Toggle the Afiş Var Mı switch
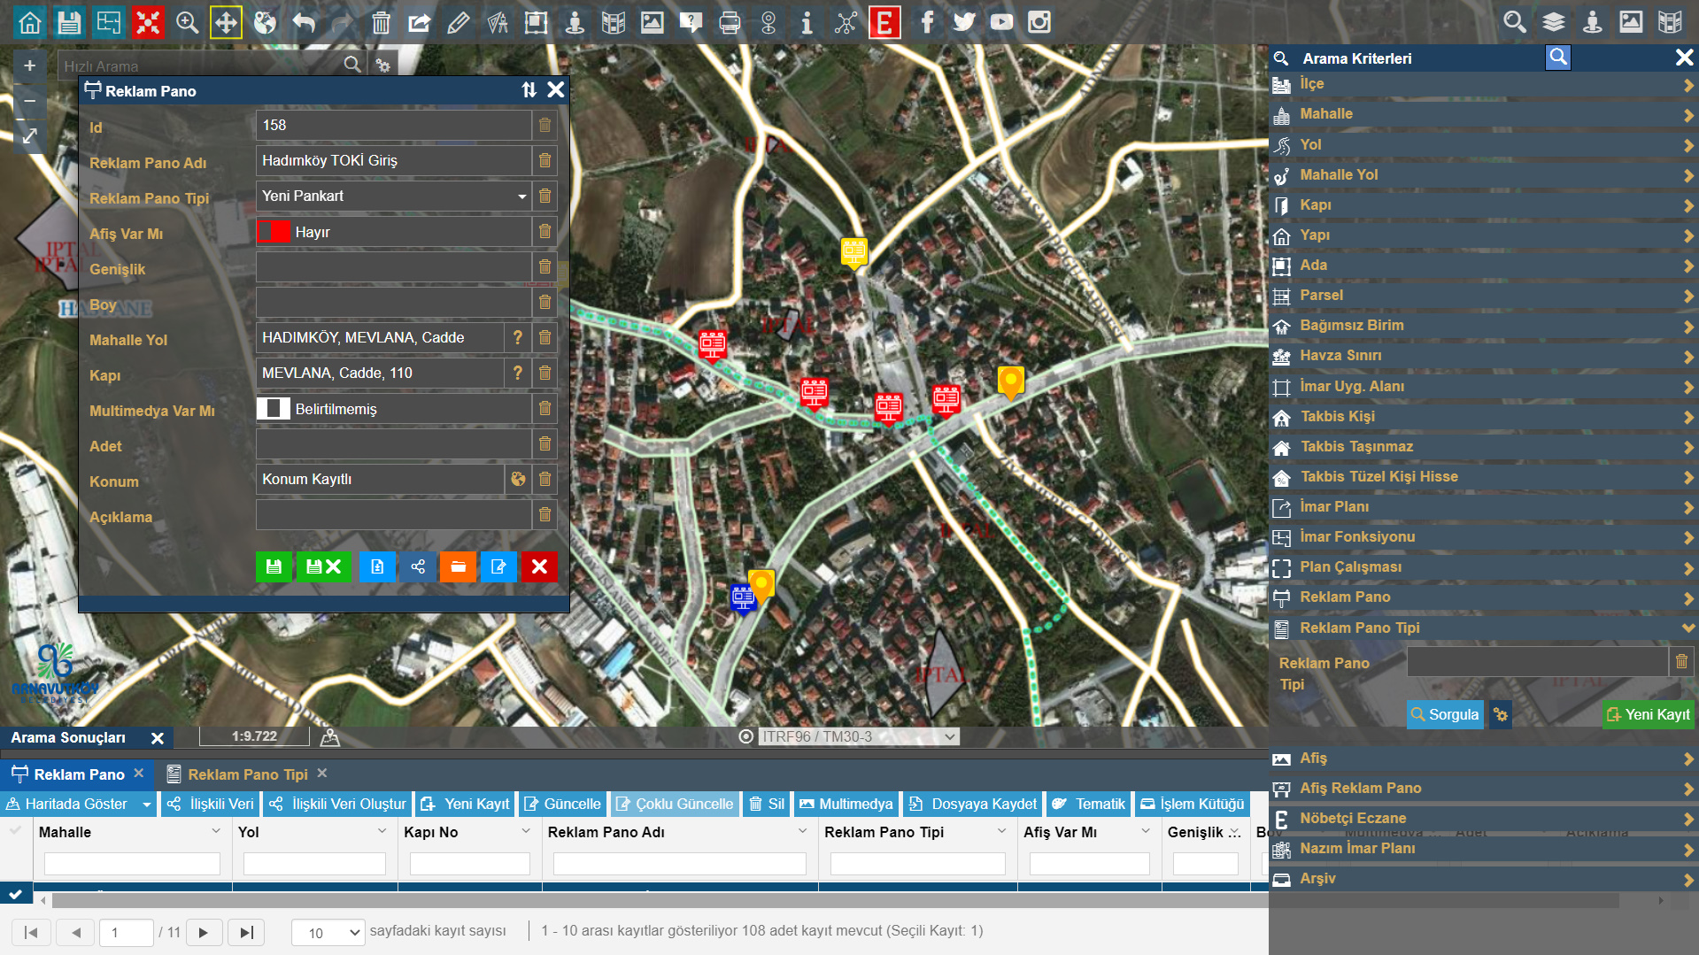1699x955 pixels. tap(274, 232)
